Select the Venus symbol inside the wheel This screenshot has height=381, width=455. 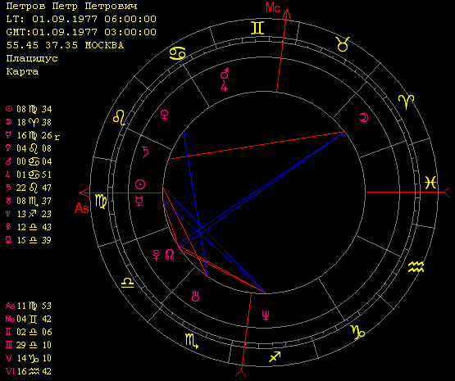click(x=165, y=115)
